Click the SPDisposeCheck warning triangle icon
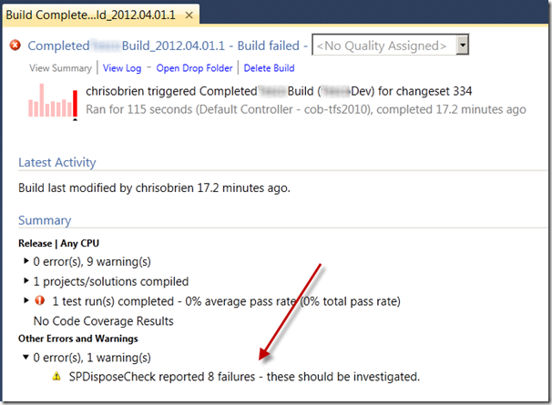 click(x=56, y=376)
